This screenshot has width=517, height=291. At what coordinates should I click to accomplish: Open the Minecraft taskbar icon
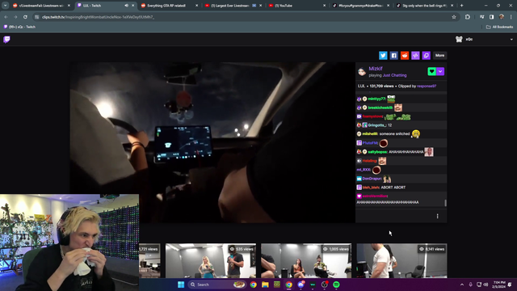pos(277,285)
